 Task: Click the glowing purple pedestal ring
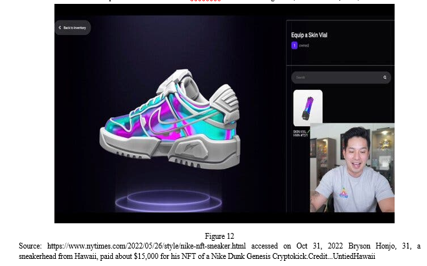coord(168,201)
